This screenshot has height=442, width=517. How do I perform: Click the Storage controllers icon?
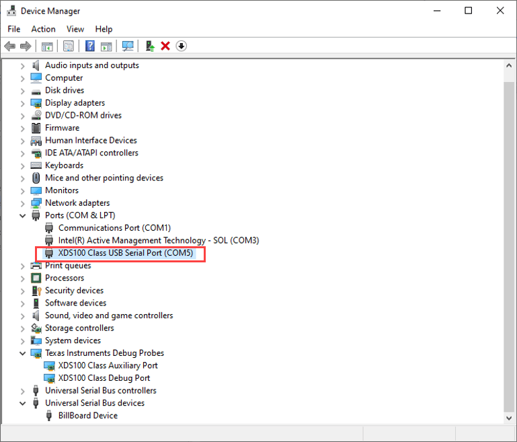click(x=36, y=328)
